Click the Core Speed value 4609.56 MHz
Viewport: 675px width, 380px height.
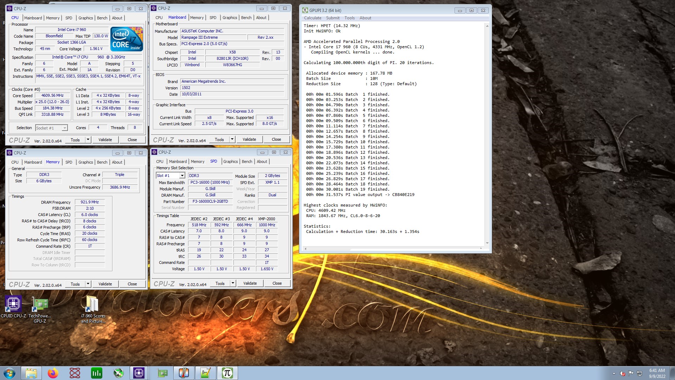point(52,96)
